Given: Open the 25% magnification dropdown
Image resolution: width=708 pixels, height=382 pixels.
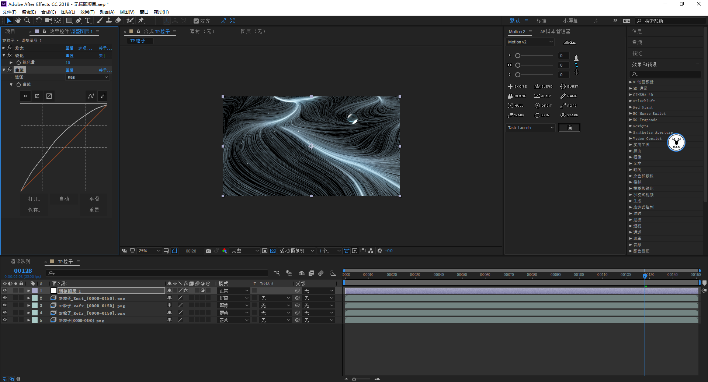Looking at the screenshot, I should tap(149, 251).
